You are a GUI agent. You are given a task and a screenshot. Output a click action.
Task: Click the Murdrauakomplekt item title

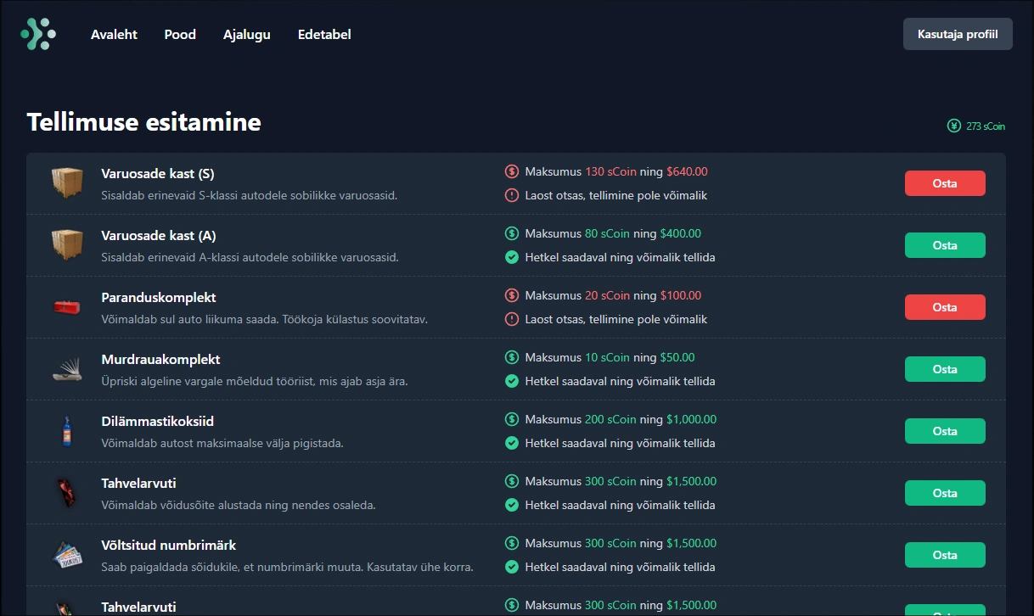[160, 360]
